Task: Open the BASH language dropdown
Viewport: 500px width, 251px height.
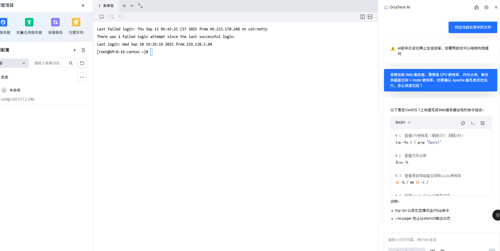Action: (403, 122)
